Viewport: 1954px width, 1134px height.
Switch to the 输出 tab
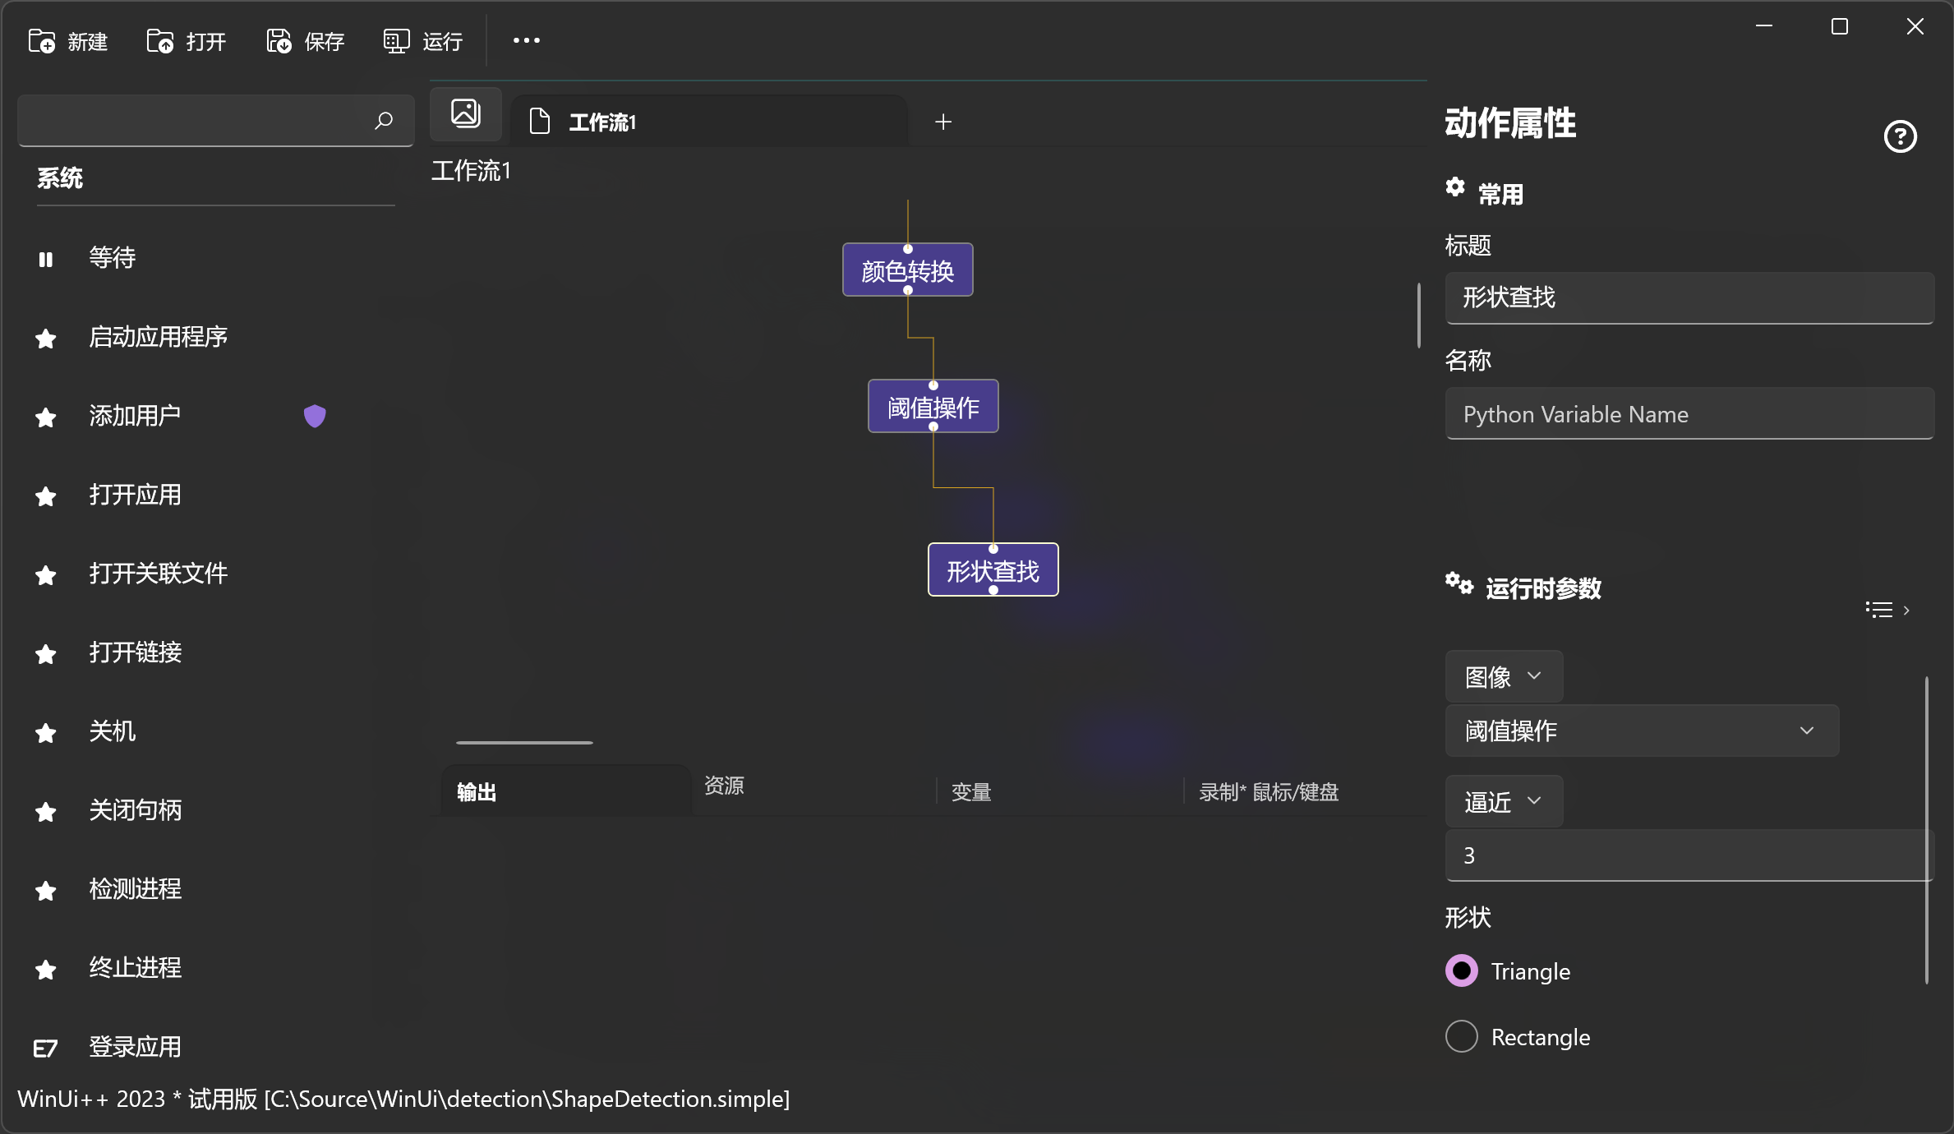[477, 791]
